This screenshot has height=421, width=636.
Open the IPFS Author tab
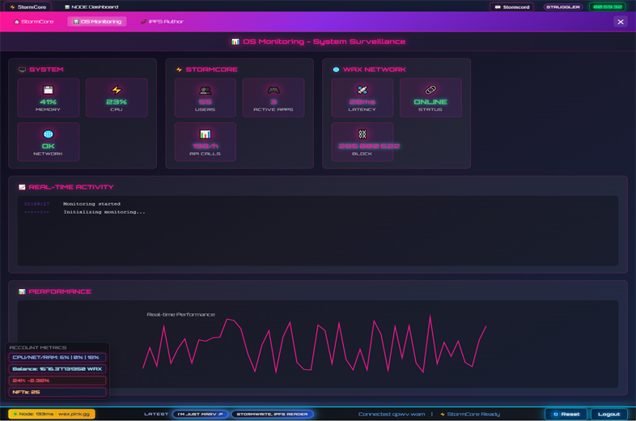(163, 22)
